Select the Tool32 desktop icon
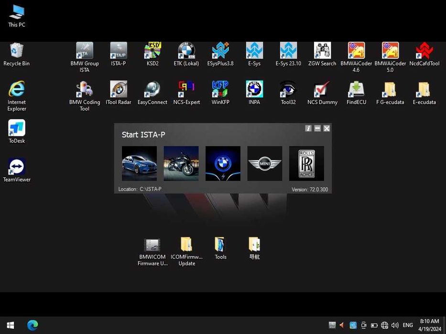Image resolution: width=446 pixels, height=334 pixels. 288,90
